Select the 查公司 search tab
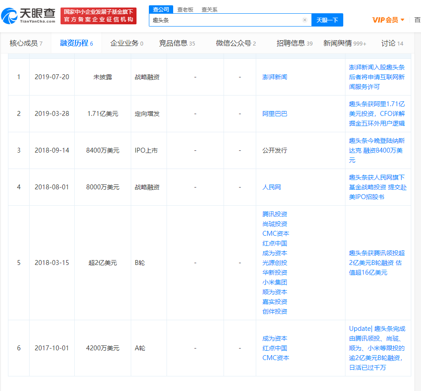 point(161,9)
